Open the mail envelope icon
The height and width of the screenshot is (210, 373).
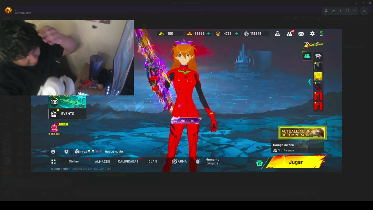(301, 34)
